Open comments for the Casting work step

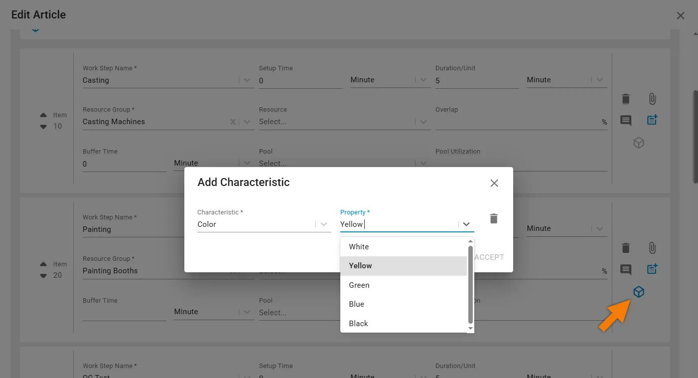pyautogui.click(x=626, y=120)
